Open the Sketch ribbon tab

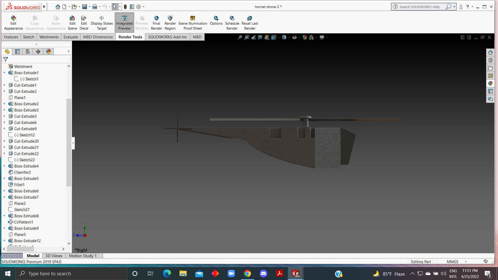(29, 37)
